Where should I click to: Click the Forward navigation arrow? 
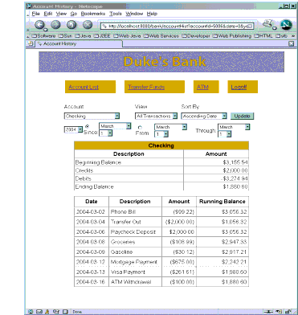point(55,25)
